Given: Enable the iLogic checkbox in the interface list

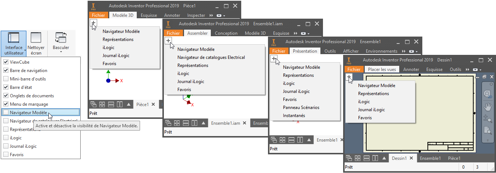Looking at the screenshot, I should (6, 138).
